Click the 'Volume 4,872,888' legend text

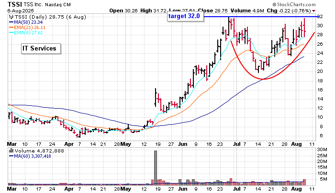coord(39,151)
